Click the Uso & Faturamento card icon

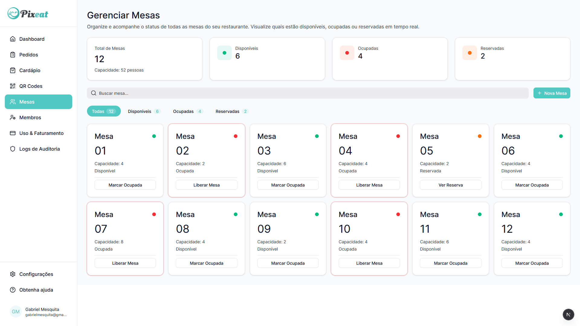coord(13,133)
